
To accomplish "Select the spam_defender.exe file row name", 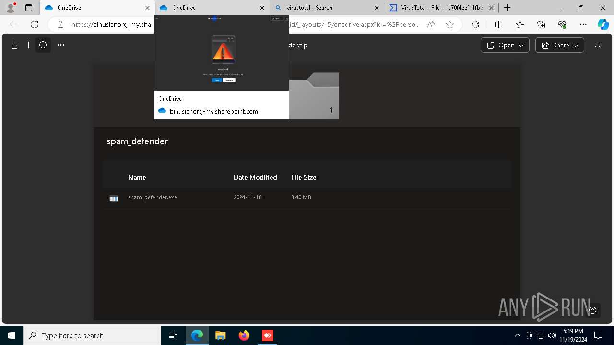I will pyautogui.click(x=153, y=197).
